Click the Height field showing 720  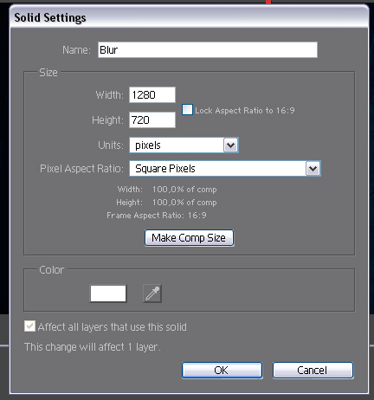pyautogui.click(x=152, y=119)
